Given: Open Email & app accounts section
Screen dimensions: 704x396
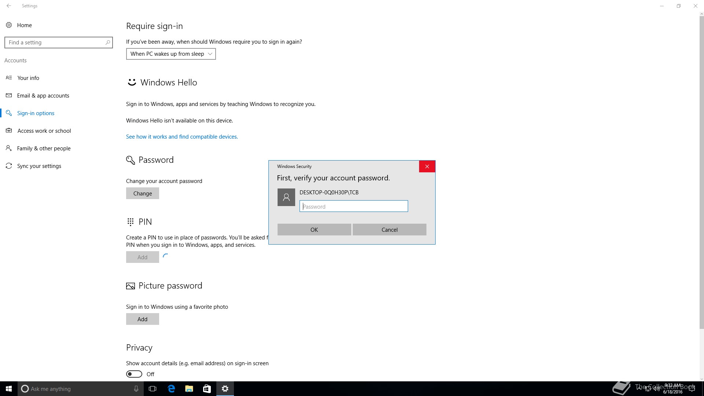Looking at the screenshot, I should 43,95.
